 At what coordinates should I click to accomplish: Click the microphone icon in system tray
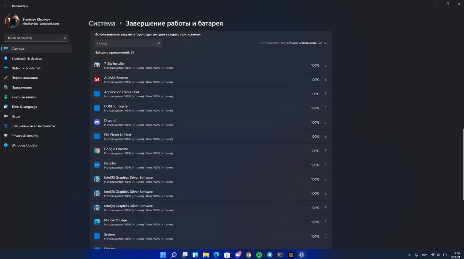(x=416, y=255)
